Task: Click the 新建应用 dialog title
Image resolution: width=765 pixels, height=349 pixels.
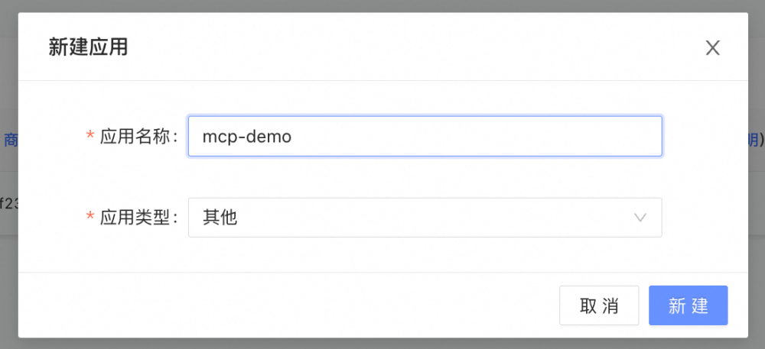Action: [x=88, y=47]
